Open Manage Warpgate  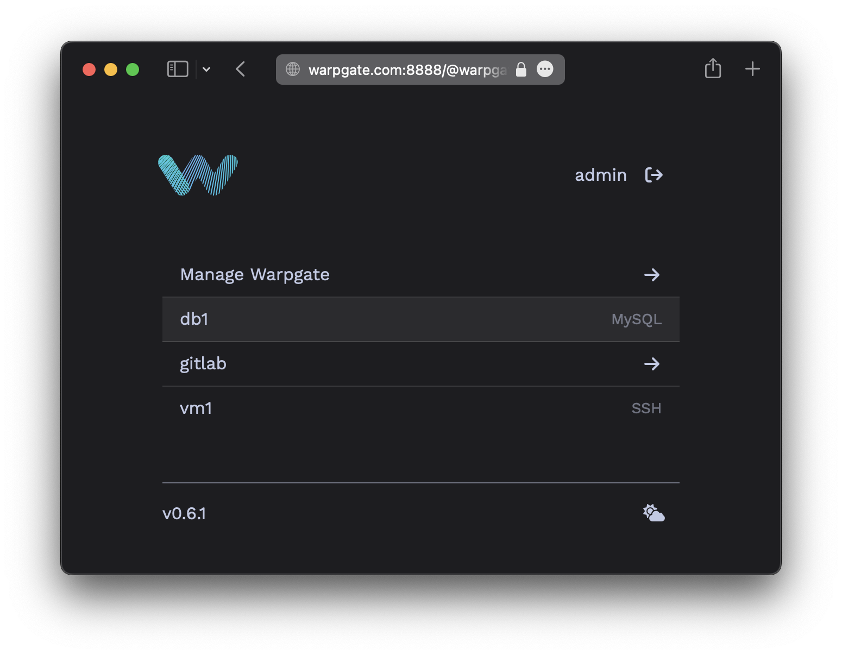coord(420,275)
